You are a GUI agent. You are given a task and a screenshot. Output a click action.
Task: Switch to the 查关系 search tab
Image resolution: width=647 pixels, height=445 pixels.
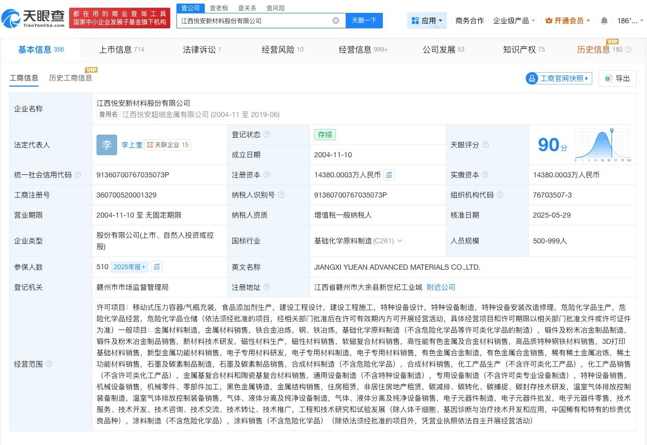(247, 8)
